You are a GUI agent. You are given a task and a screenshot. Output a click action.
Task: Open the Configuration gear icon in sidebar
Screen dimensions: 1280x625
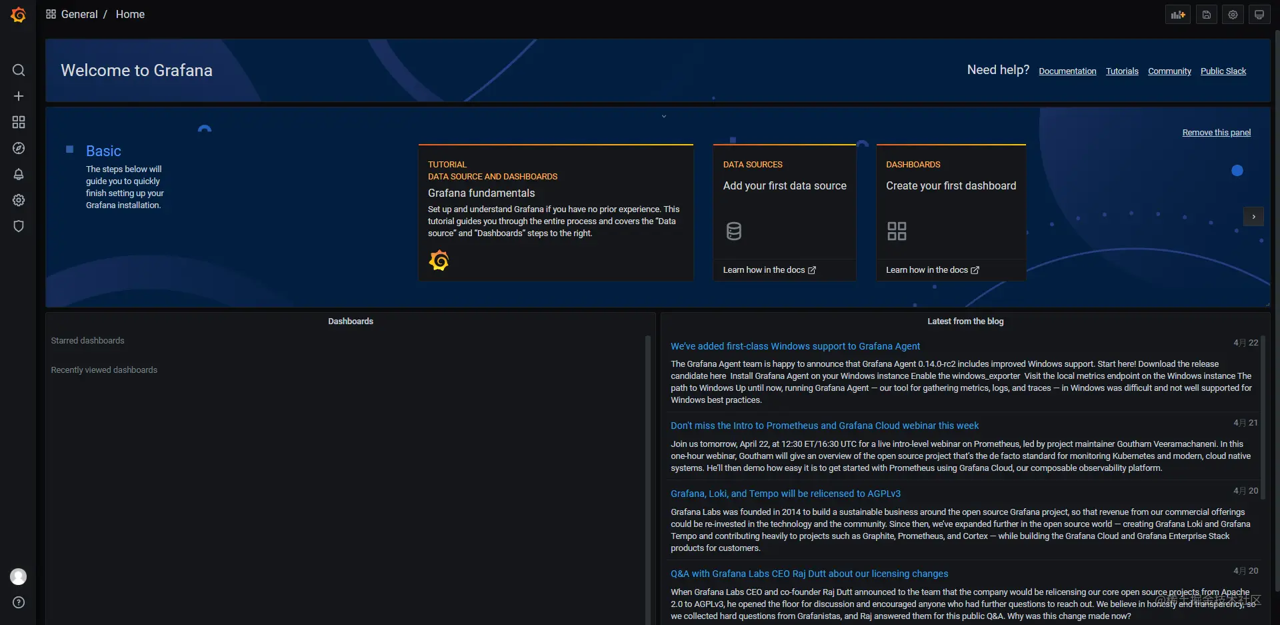19,200
